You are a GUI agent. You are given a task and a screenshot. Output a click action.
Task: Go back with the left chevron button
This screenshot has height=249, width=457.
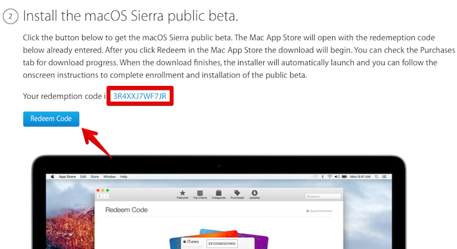click(100, 197)
